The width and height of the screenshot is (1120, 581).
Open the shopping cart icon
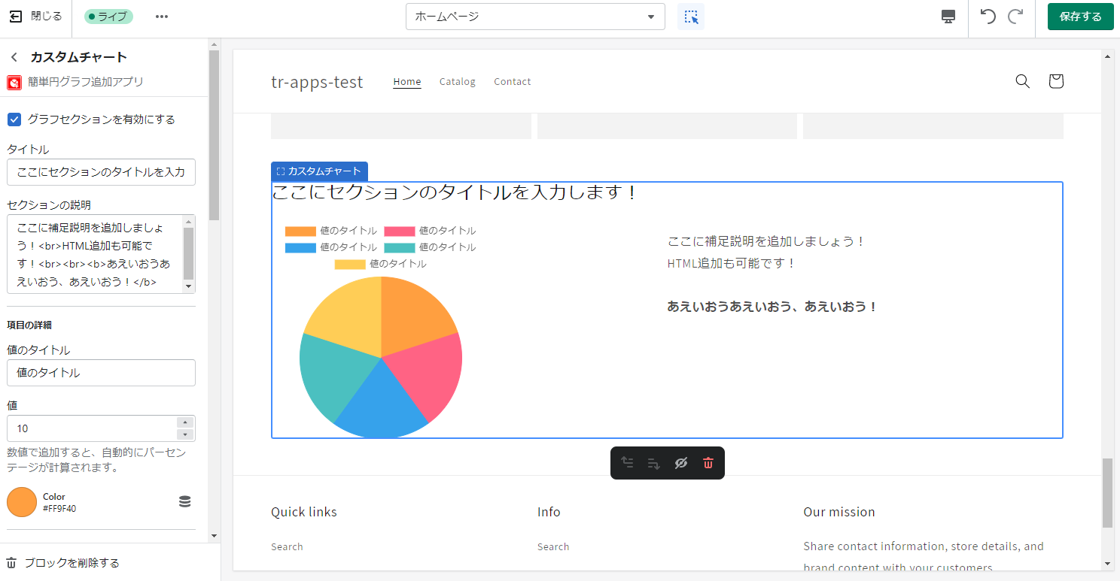pos(1055,81)
